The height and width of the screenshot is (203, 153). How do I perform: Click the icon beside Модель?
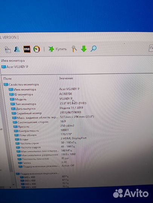pos(12,99)
